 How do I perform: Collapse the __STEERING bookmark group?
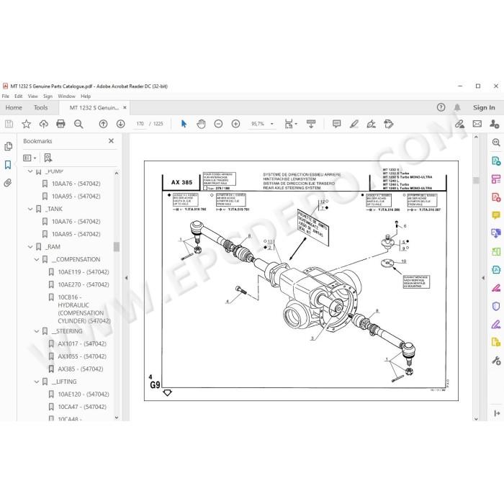pyautogui.click(x=37, y=331)
